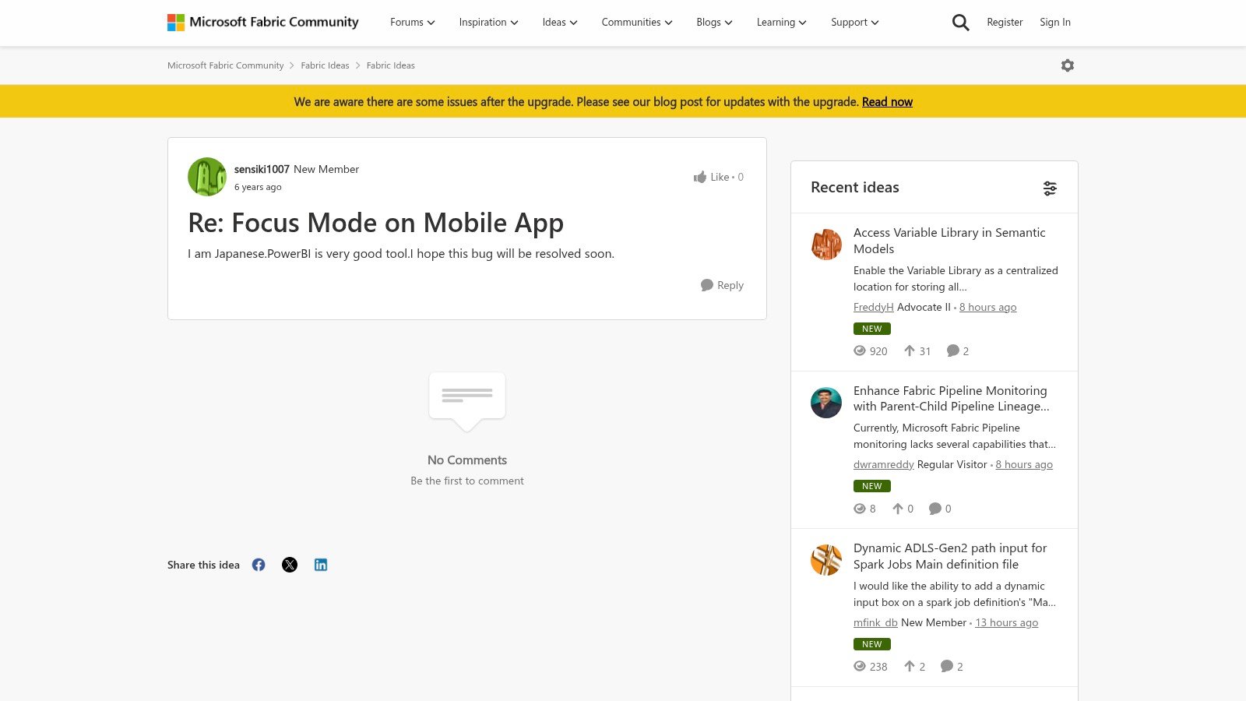Screen dimensions: 1246x701
Task: Expand the Ideas dropdown menu
Action: 560,23
